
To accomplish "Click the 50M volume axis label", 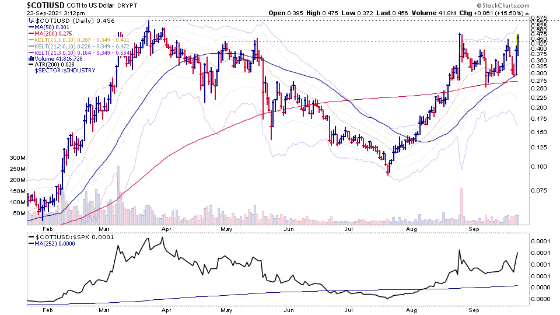I will click(x=19, y=213).
